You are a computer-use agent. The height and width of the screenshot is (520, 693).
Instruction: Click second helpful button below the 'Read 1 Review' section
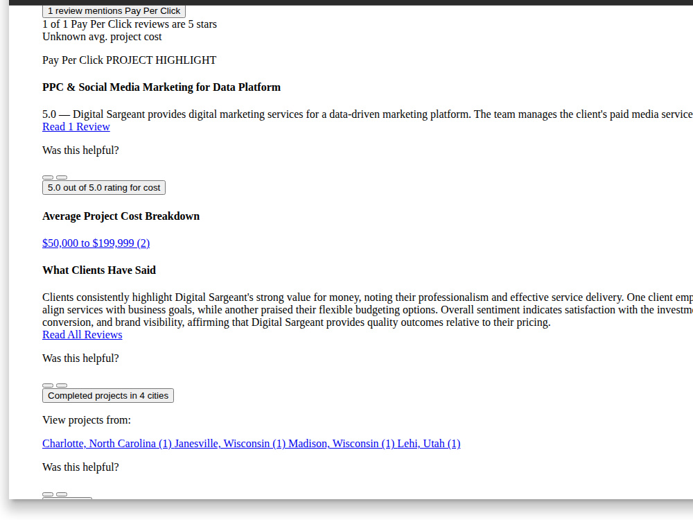pos(62,177)
